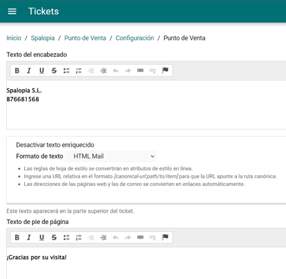This screenshot has height=279, width=286.
Task: Click Desactivar texto enriquecido
Action: (x=55, y=145)
